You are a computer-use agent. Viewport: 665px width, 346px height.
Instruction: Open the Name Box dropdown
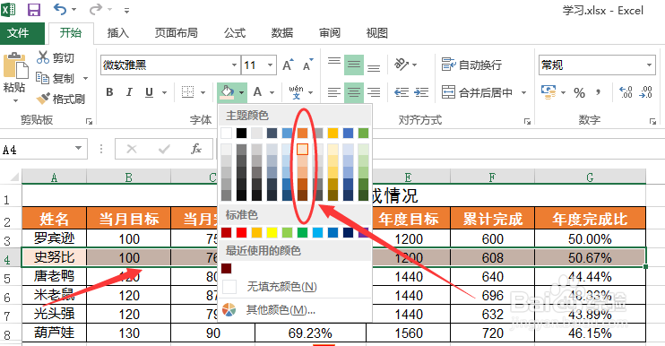coord(79,148)
